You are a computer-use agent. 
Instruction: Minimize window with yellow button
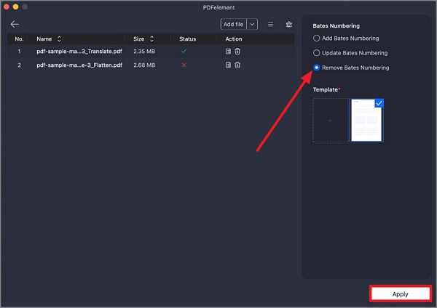[15, 7]
